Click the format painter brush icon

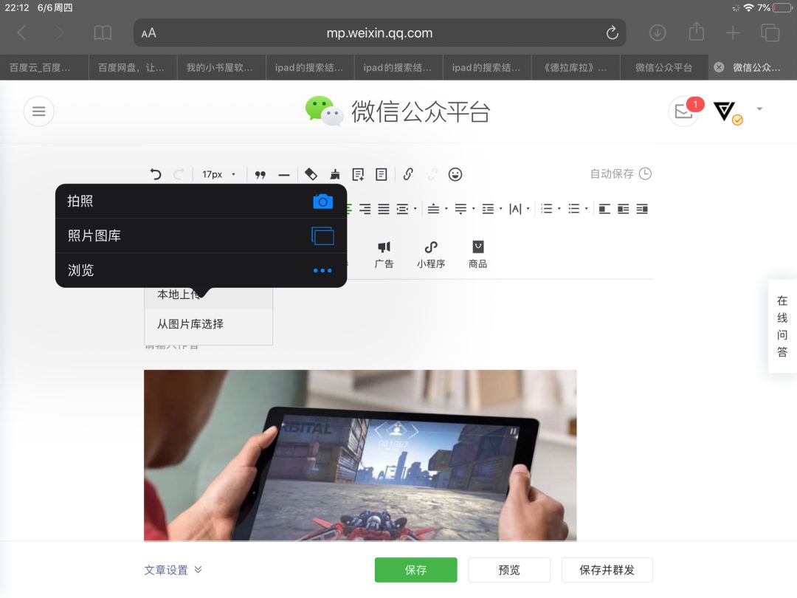(x=334, y=174)
